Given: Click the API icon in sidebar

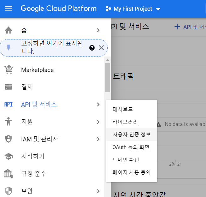Looking at the screenshot, I should tap(9, 104).
